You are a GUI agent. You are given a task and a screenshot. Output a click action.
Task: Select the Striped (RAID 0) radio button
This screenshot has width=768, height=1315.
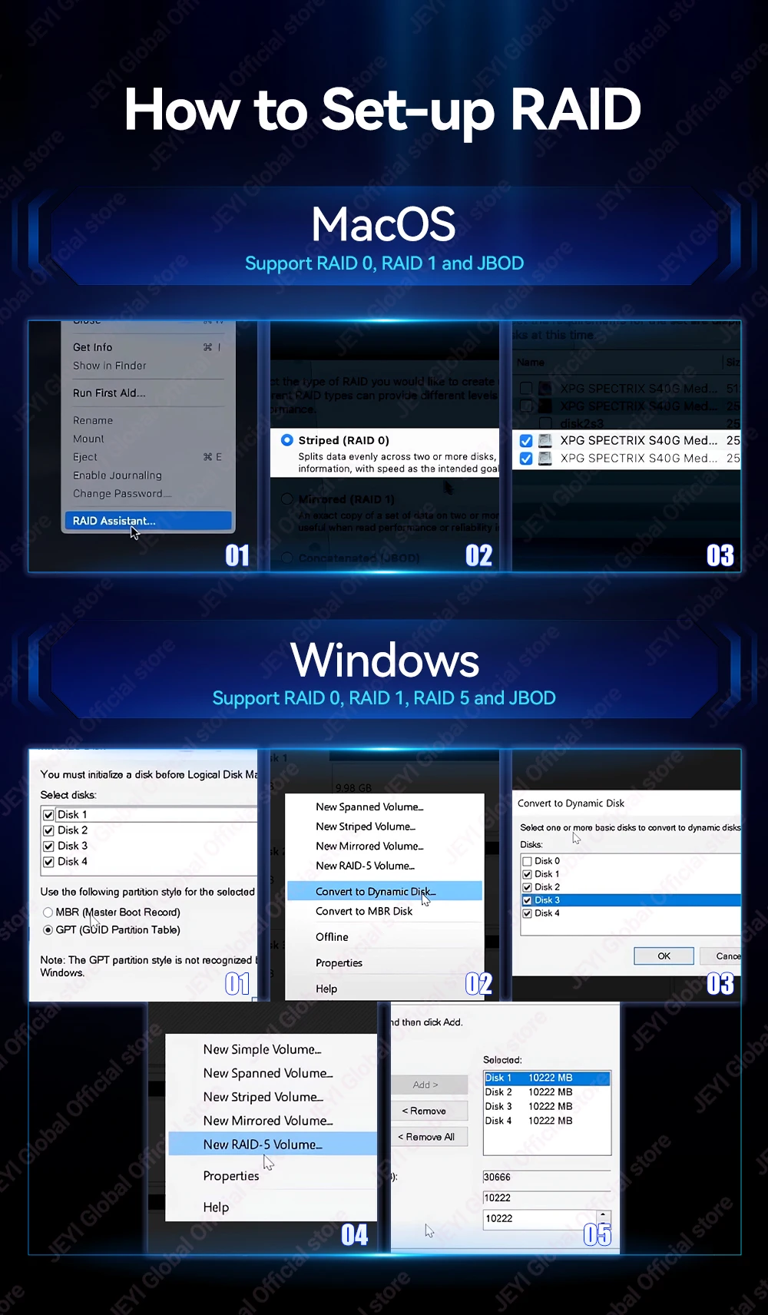pos(287,440)
